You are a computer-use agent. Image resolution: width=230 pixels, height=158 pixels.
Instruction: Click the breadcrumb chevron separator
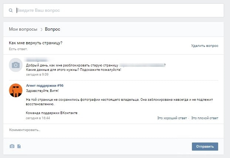click(41, 29)
